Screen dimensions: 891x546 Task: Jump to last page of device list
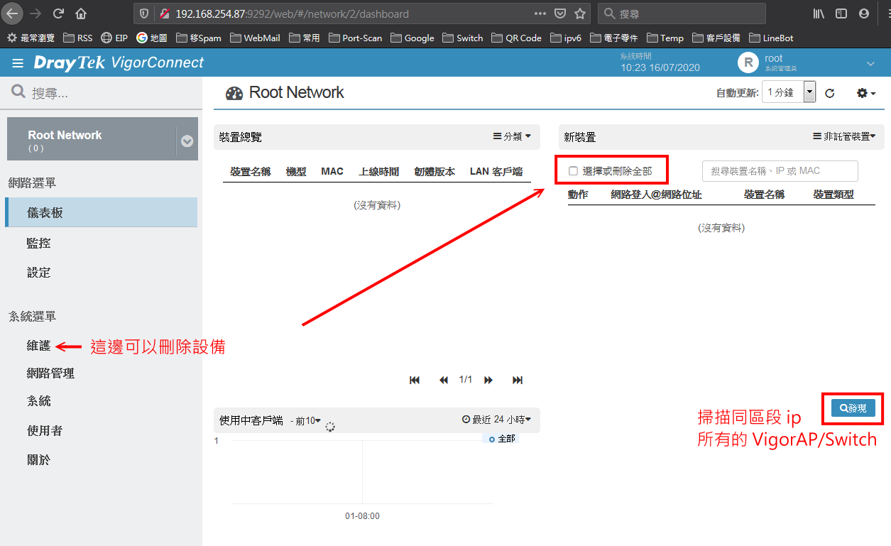(518, 381)
